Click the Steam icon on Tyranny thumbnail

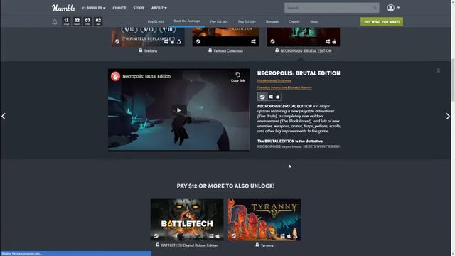pyautogui.click(x=234, y=235)
